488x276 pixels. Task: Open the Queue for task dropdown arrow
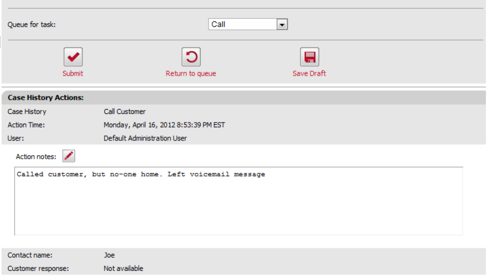click(x=282, y=24)
